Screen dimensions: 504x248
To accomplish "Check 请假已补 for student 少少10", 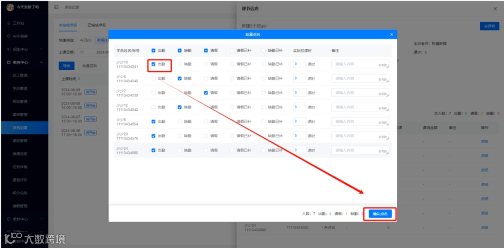I will (x=232, y=64).
